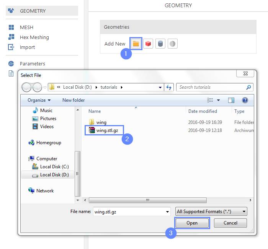Open the address bar history dropdown
The width and height of the screenshot is (268, 249).
(160, 88)
